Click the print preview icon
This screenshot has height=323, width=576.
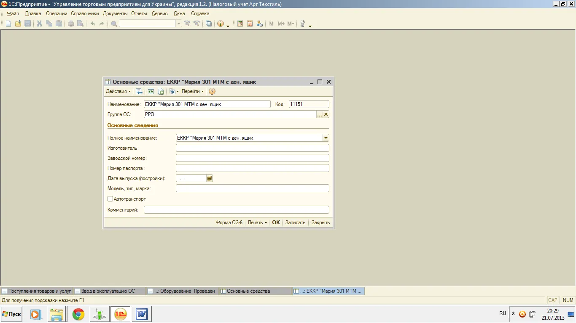coord(80,24)
